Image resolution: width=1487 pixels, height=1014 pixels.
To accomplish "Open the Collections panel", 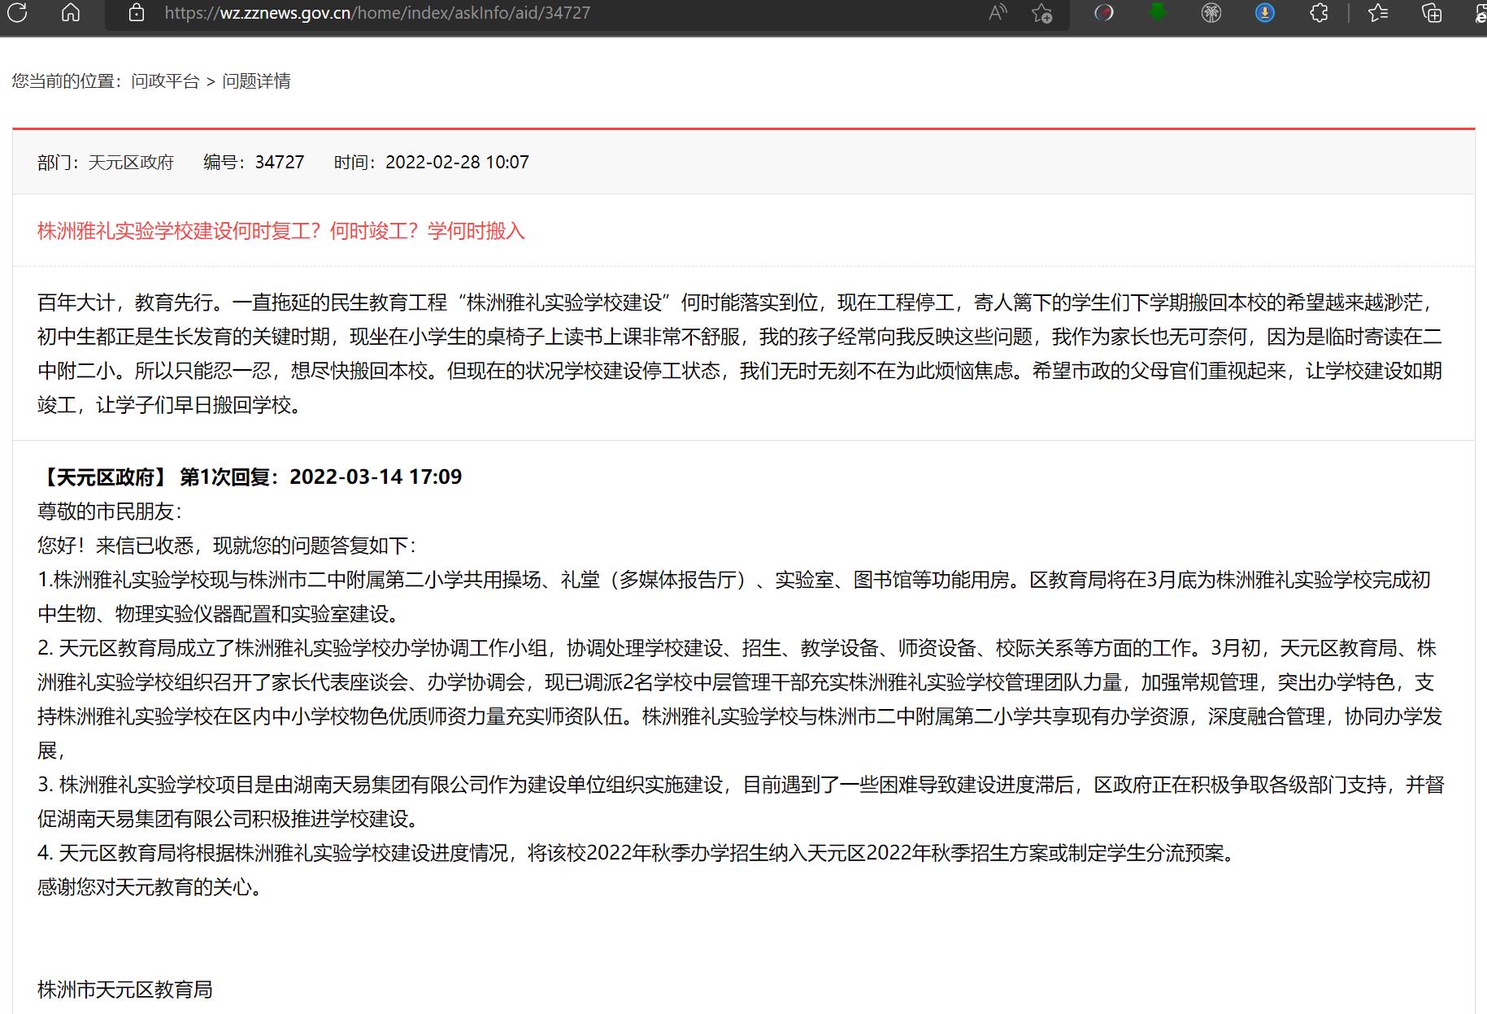I will 1432,13.
